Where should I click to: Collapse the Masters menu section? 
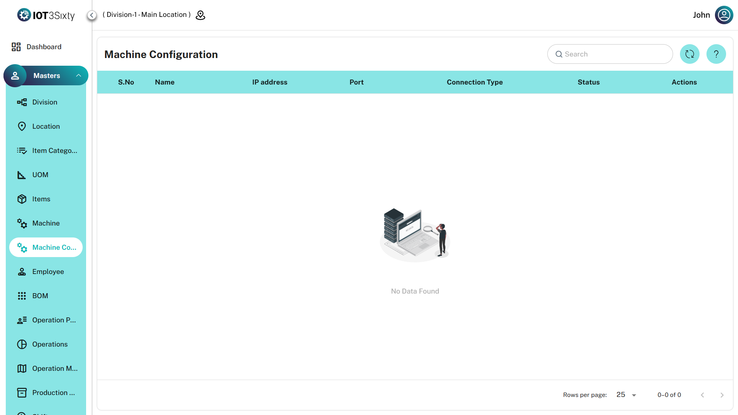[x=78, y=76]
